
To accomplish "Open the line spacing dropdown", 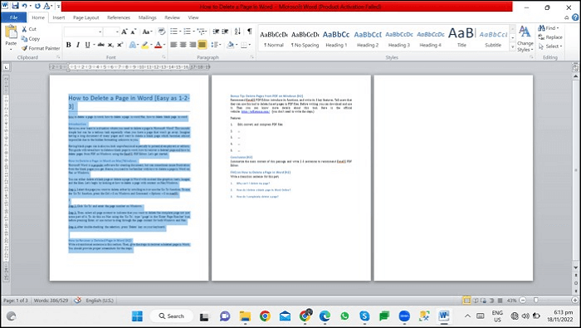I will pos(216,45).
